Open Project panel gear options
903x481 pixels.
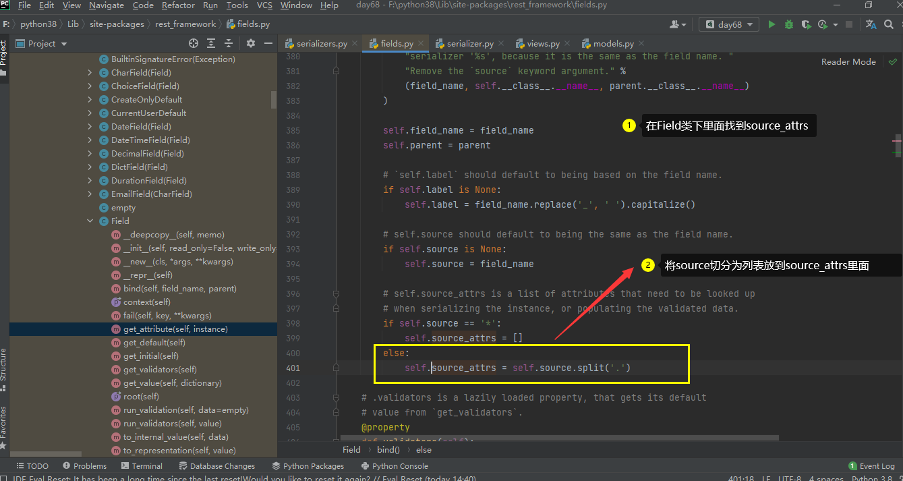click(251, 43)
